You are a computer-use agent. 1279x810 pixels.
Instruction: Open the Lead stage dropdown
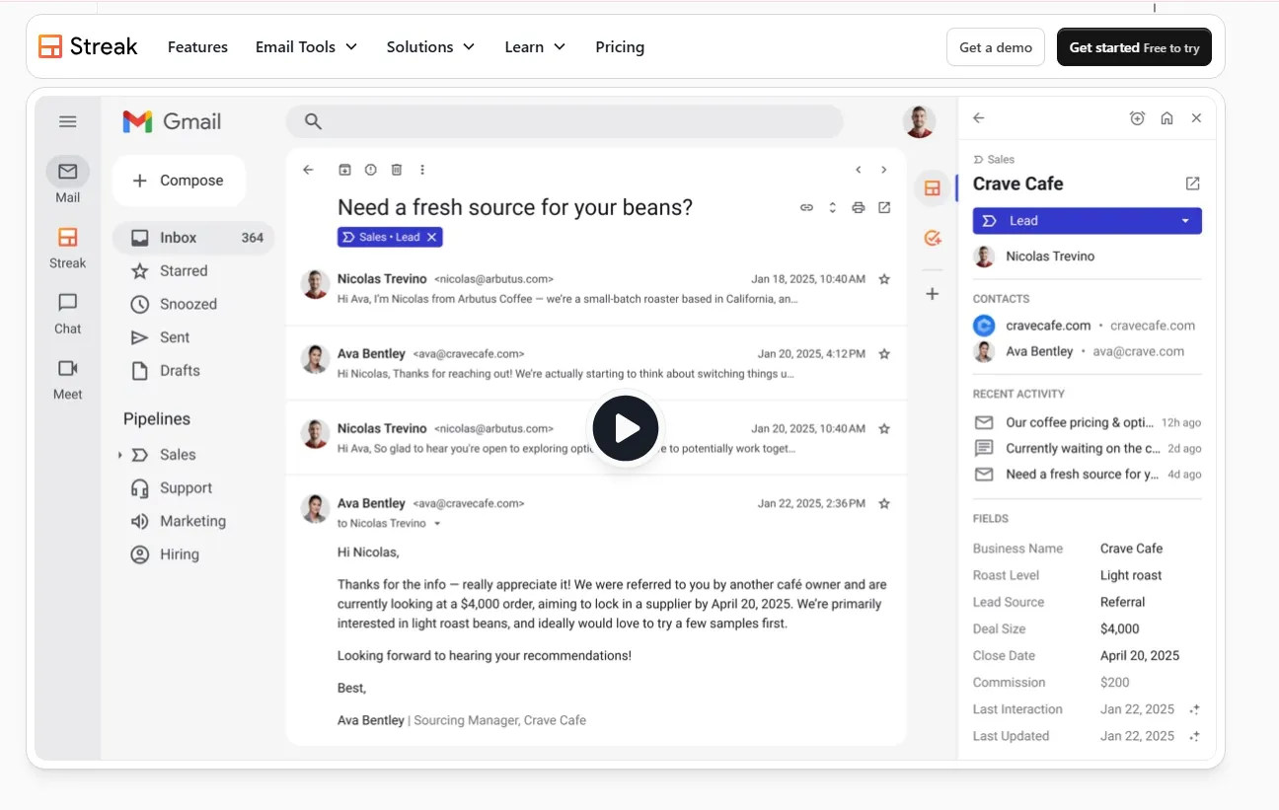coord(1088,221)
